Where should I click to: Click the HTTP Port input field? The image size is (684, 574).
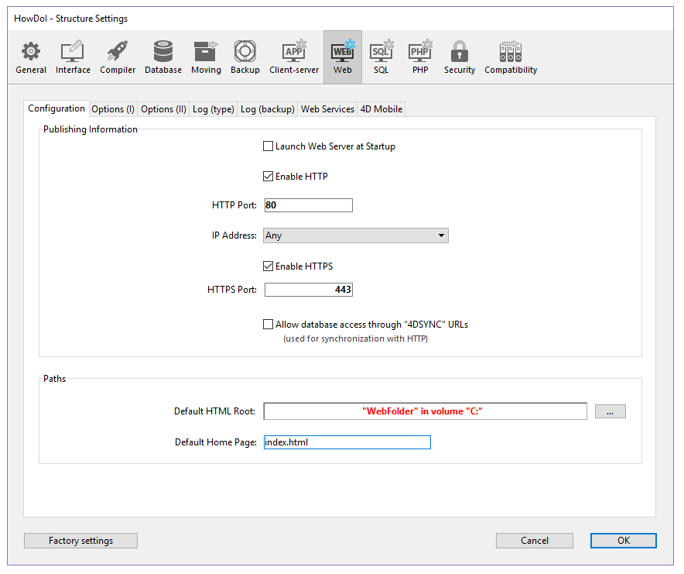(x=308, y=205)
